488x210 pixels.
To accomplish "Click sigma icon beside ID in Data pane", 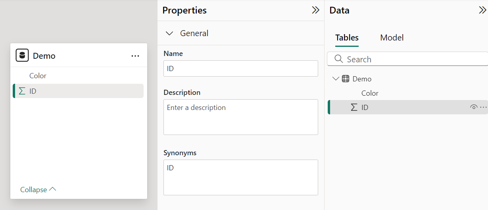I will 354,107.
